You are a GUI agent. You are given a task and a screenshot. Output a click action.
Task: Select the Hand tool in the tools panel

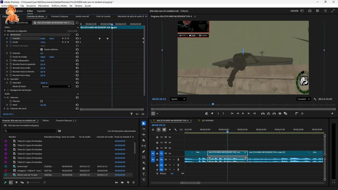click(x=144, y=169)
